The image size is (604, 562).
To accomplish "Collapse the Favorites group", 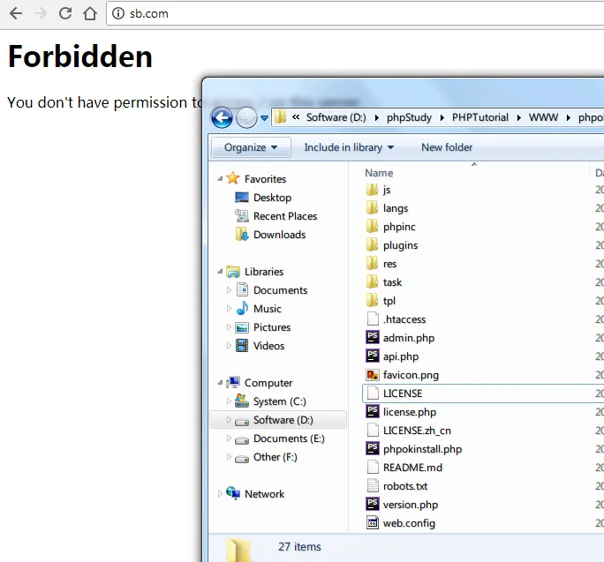I will coord(221,179).
